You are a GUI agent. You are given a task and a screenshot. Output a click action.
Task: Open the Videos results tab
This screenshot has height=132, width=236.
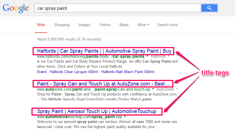105,25
